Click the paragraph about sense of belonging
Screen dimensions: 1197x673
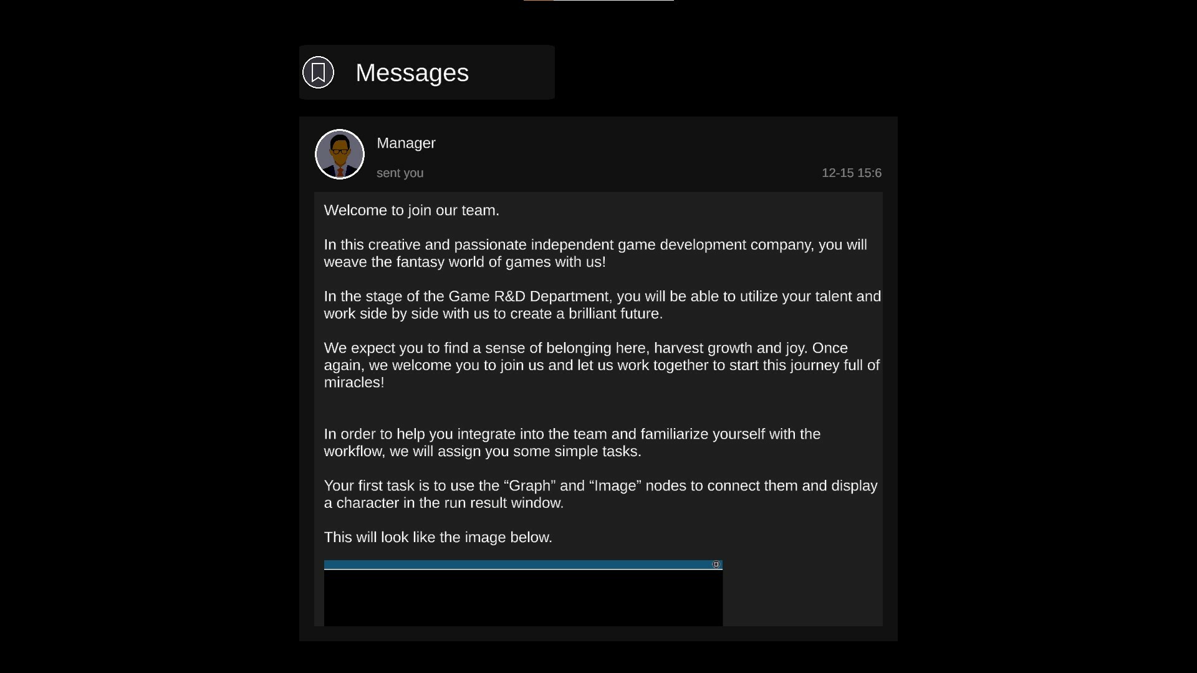click(x=602, y=365)
